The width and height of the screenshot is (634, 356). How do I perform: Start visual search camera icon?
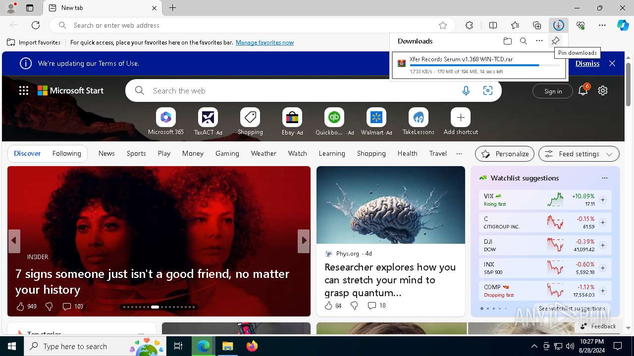point(488,90)
